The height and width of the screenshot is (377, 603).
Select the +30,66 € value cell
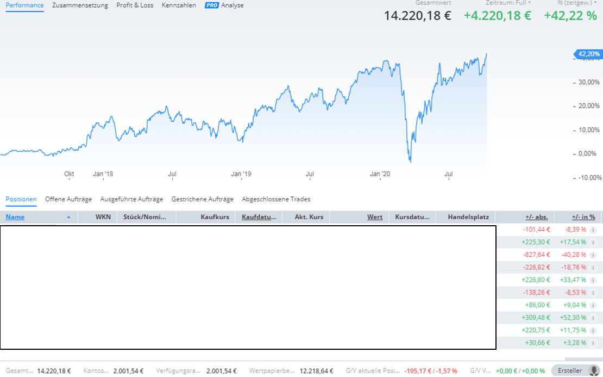click(538, 343)
